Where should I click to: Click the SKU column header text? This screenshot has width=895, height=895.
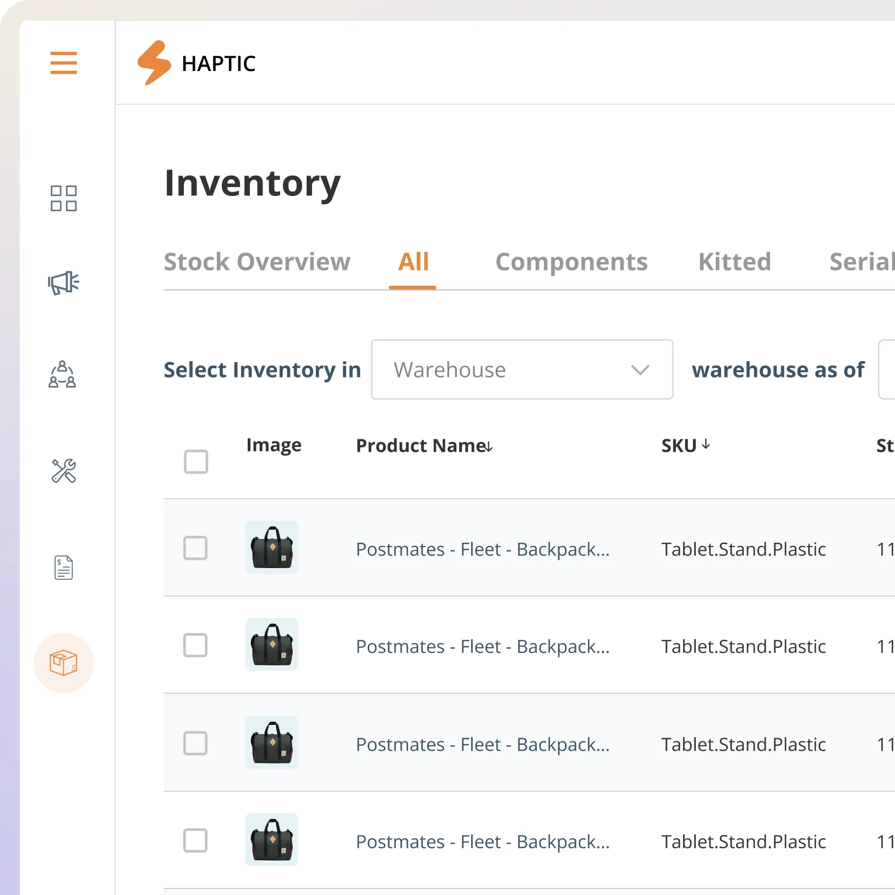pos(679,445)
